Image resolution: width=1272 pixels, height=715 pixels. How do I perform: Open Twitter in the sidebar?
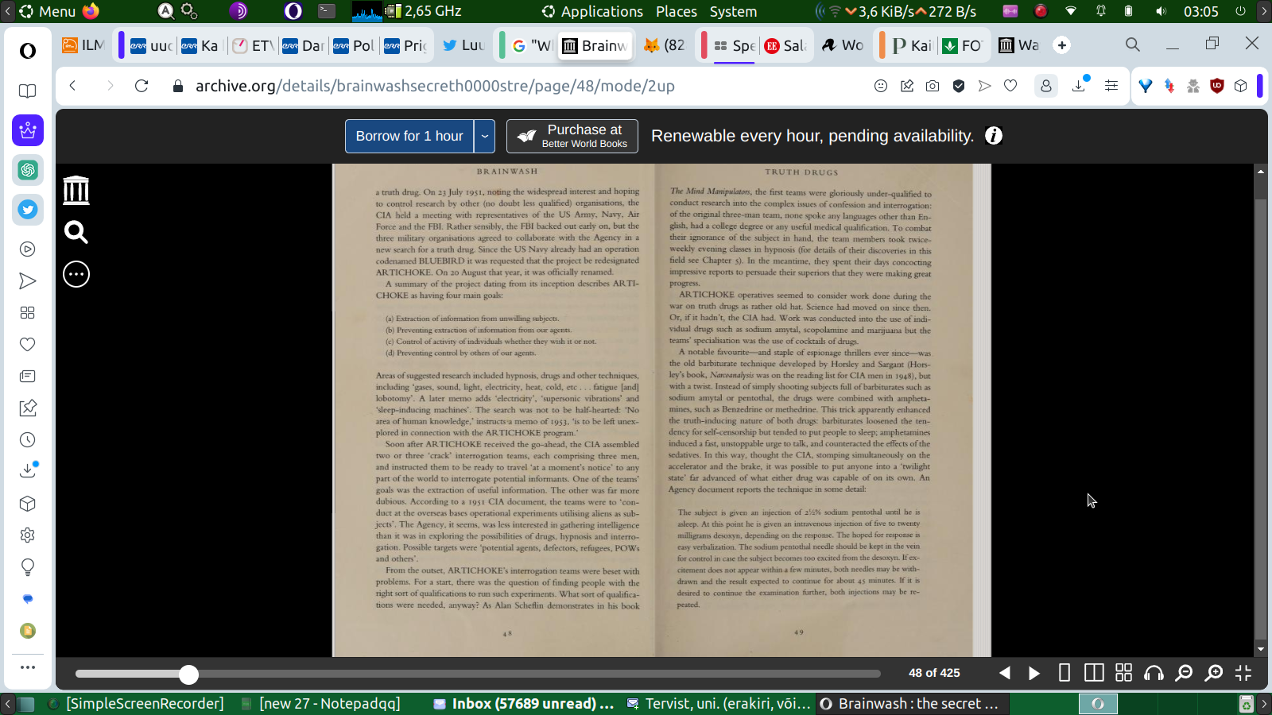(28, 210)
